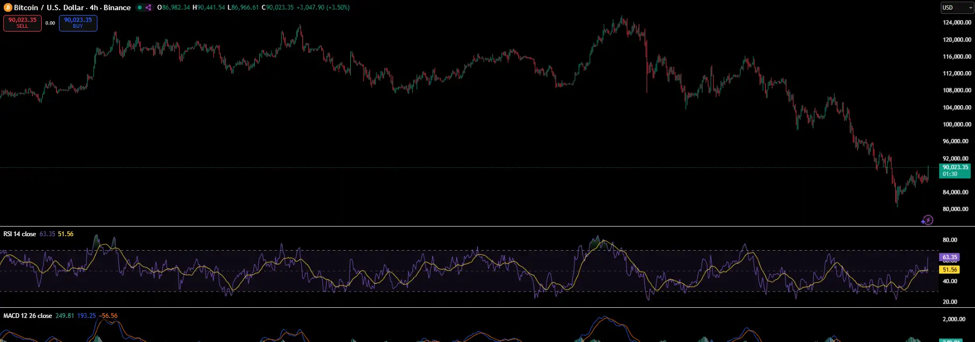Click the MACD legend value 249.81
The width and height of the screenshot is (975, 342).
[65, 316]
